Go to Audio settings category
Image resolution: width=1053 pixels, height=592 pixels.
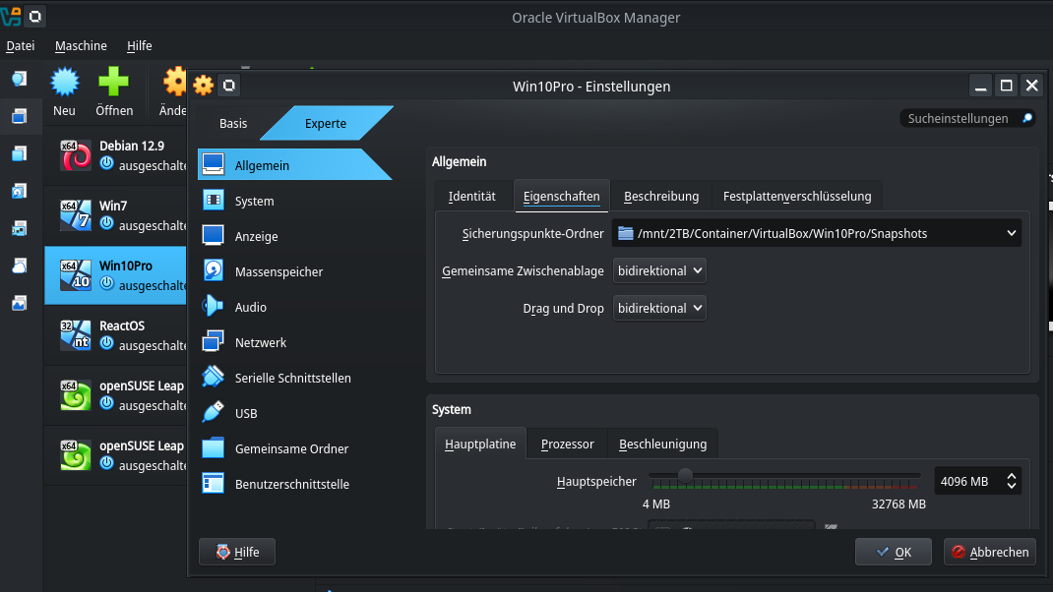point(250,307)
